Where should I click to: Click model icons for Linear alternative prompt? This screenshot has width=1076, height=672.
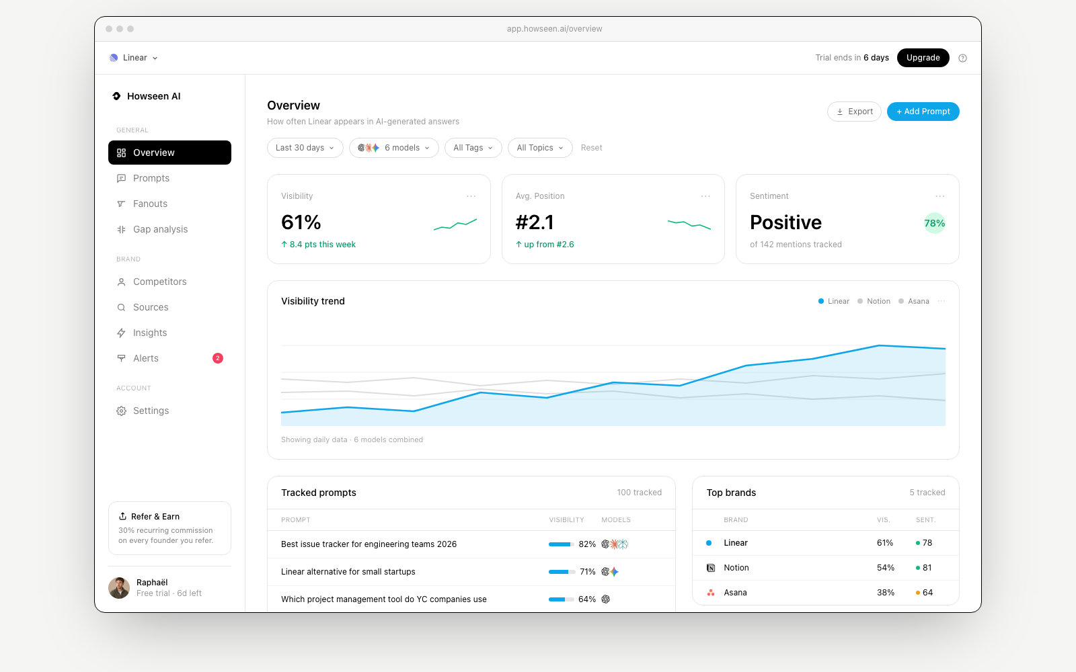point(610,572)
